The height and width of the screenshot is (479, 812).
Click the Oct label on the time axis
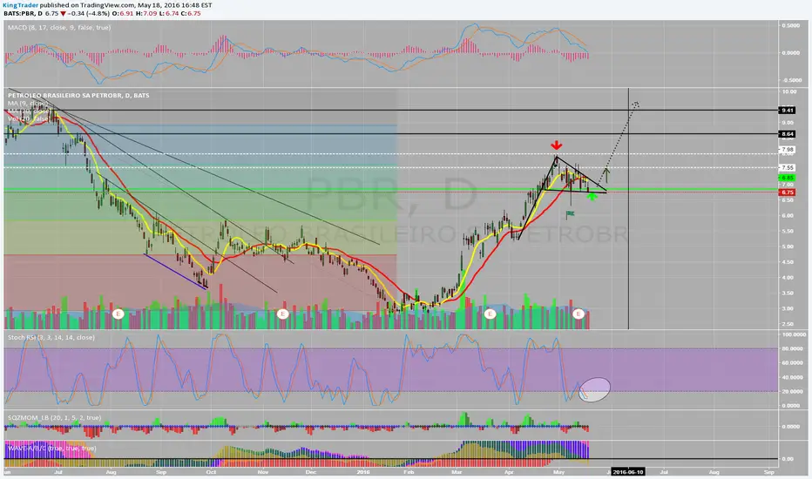pyautogui.click(x=212, y=472)
